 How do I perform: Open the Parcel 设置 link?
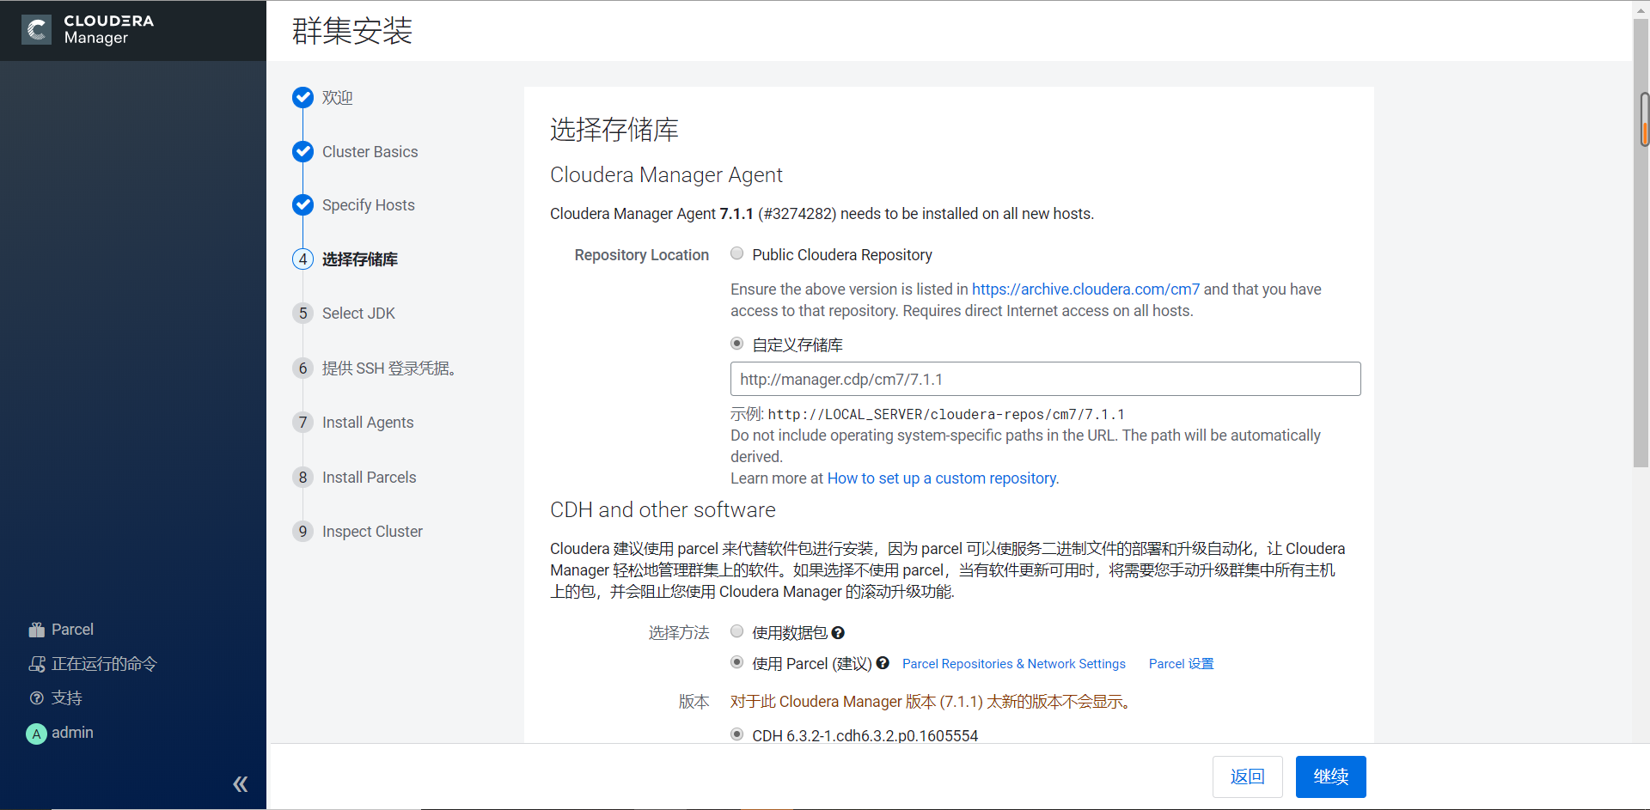(1181, 664)
